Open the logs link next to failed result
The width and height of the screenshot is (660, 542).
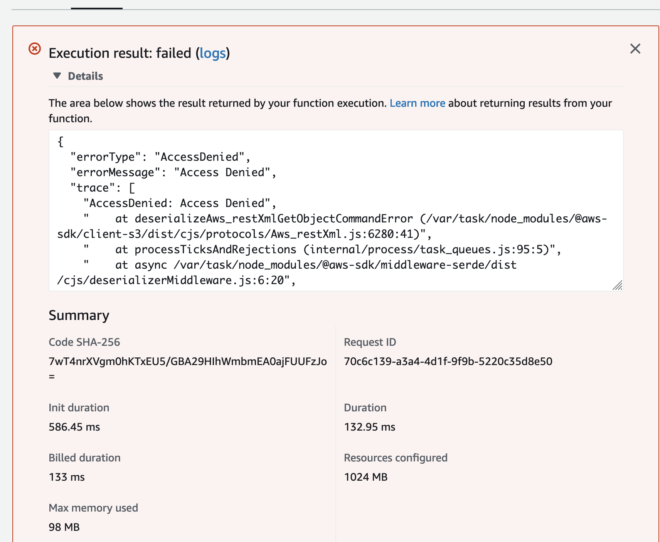[x=212, y=54]
